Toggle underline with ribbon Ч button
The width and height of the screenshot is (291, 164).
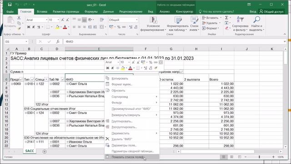point(39,27)
